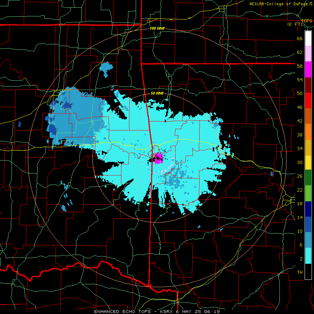314x314 pixels.
Task: Click the legend value 66
Action: pos(300,38)
